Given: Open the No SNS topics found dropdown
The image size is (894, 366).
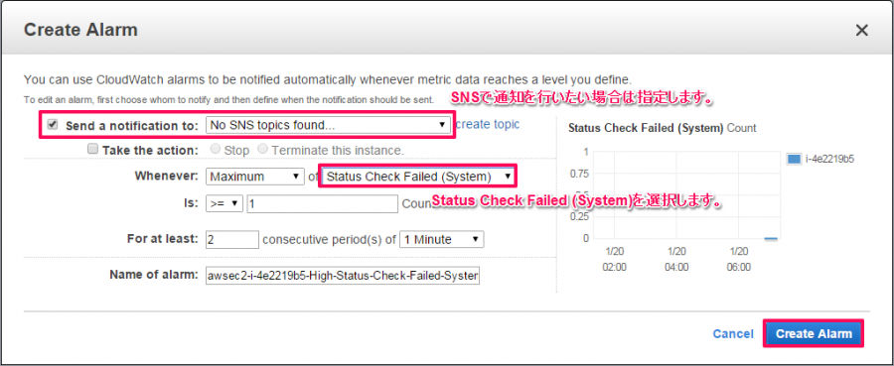Looking at the screenshot, I should pos(328,125).
